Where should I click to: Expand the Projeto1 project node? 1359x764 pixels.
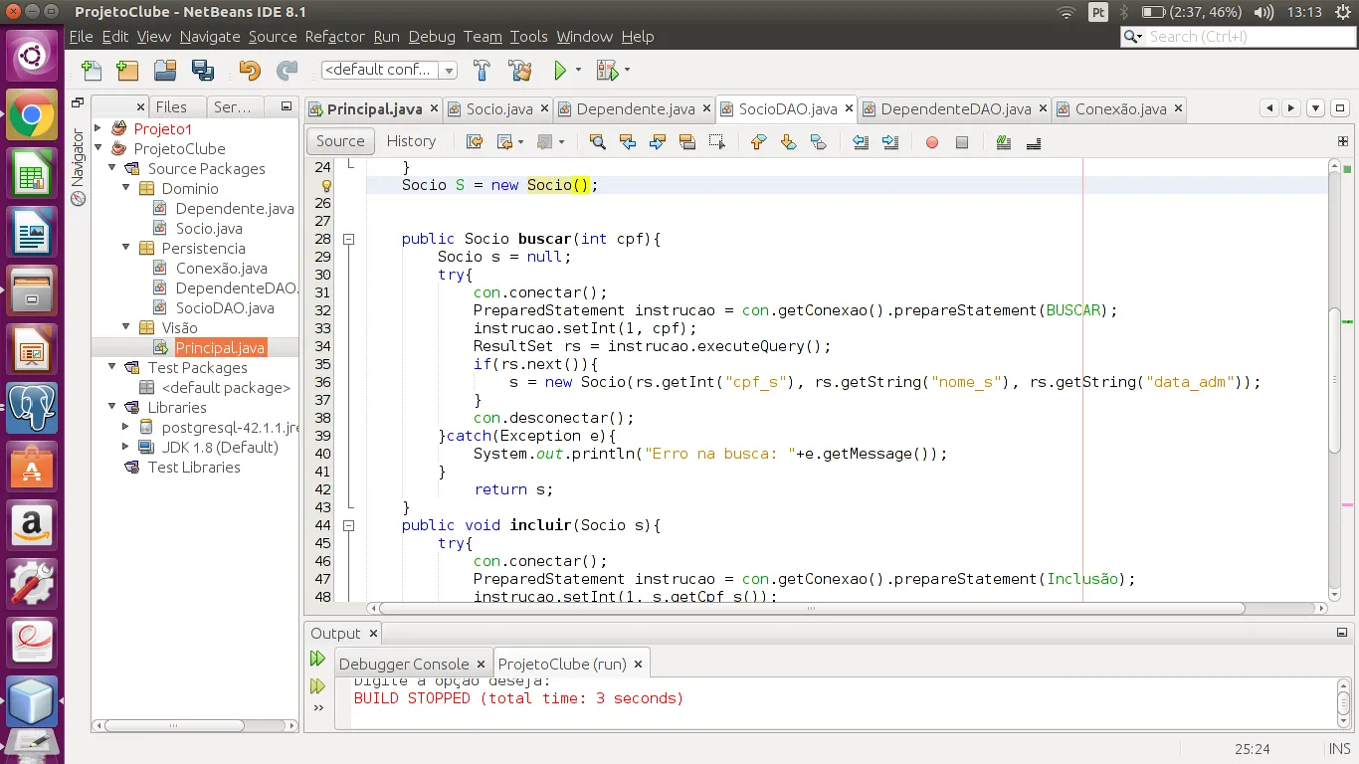click(x=98, y=128)
